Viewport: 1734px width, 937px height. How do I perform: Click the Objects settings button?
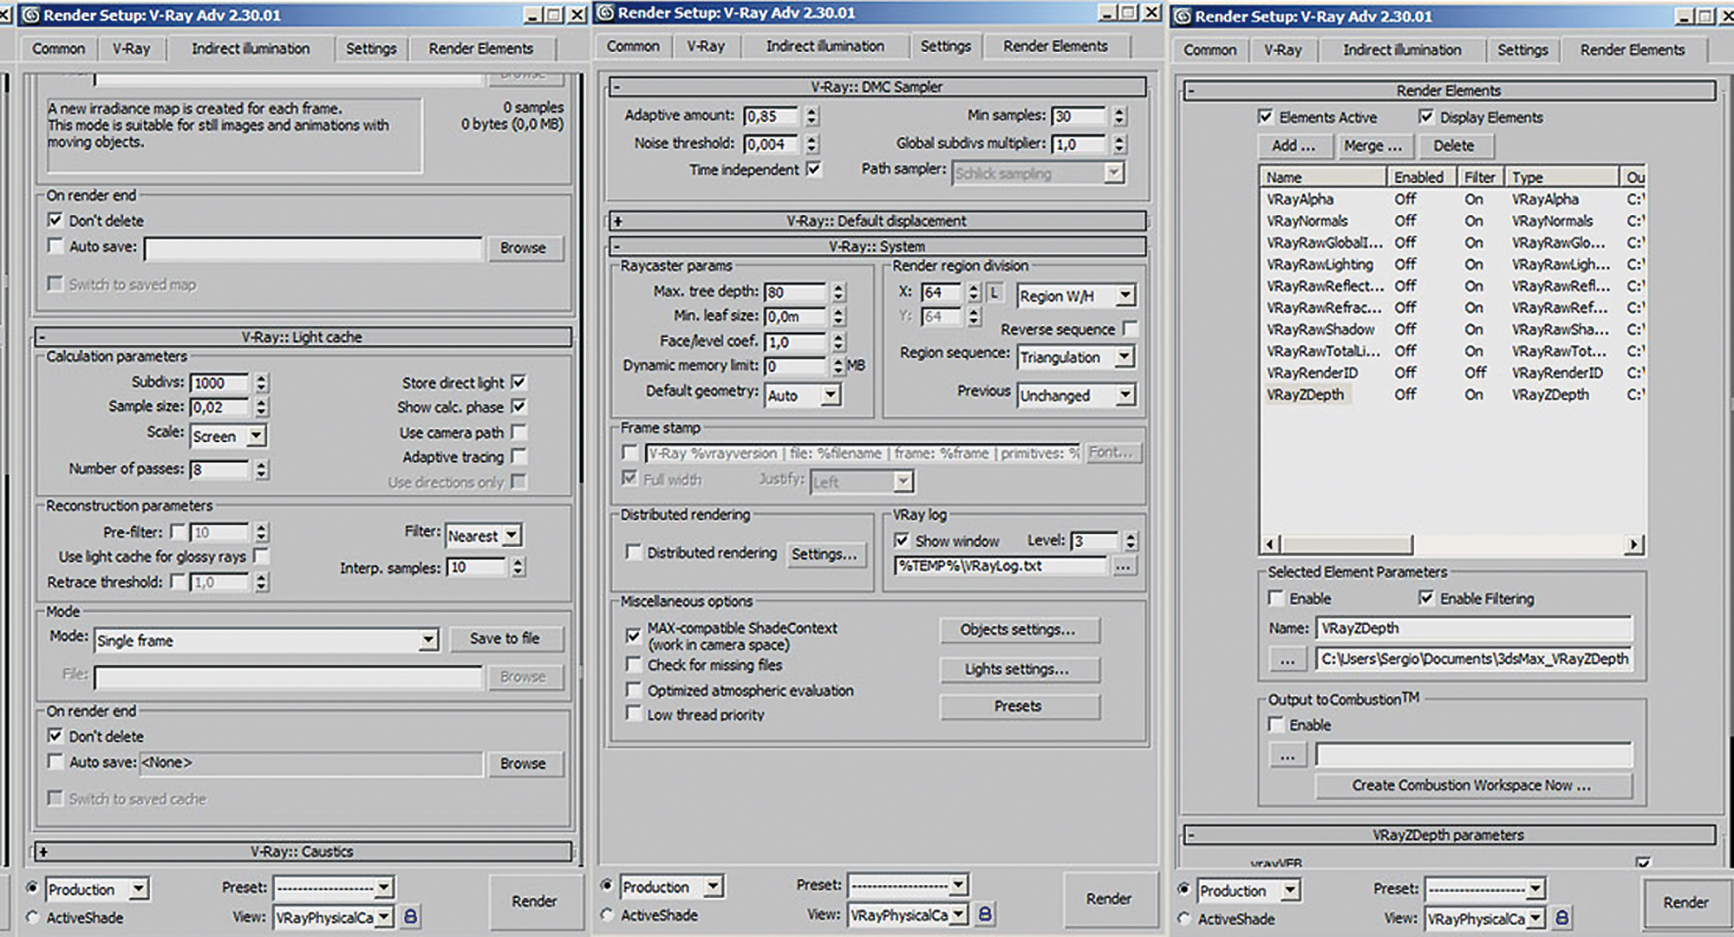pos(1018,630)
